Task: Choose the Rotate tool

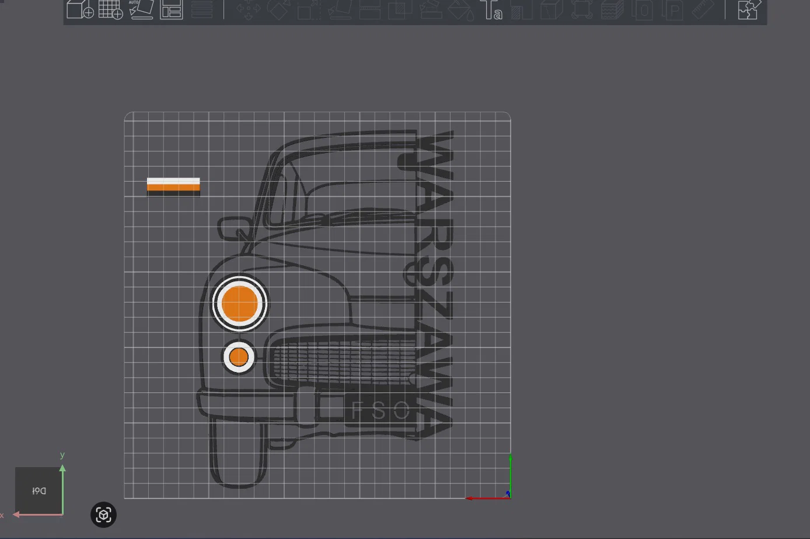Action: (x=278, y=10)
